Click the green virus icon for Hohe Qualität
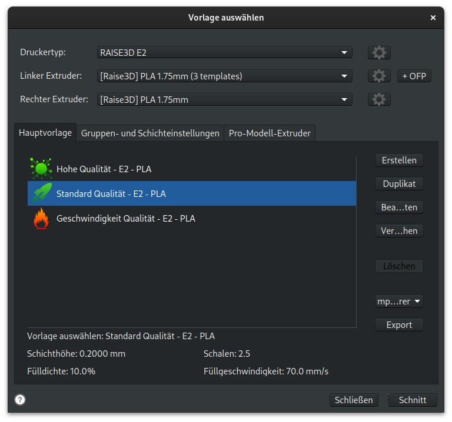The width and height of the screenshot is (452, 422). [x=41, y=169]
